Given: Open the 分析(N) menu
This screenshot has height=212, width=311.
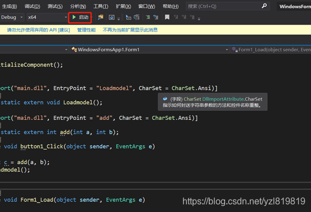Looking at the screenshot, I should tap(78, 6).
